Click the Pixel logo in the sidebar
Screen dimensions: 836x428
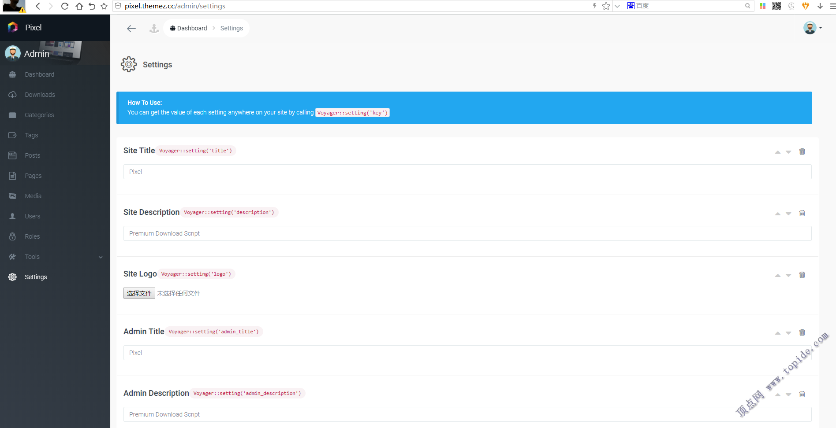(x=13, y=27)
